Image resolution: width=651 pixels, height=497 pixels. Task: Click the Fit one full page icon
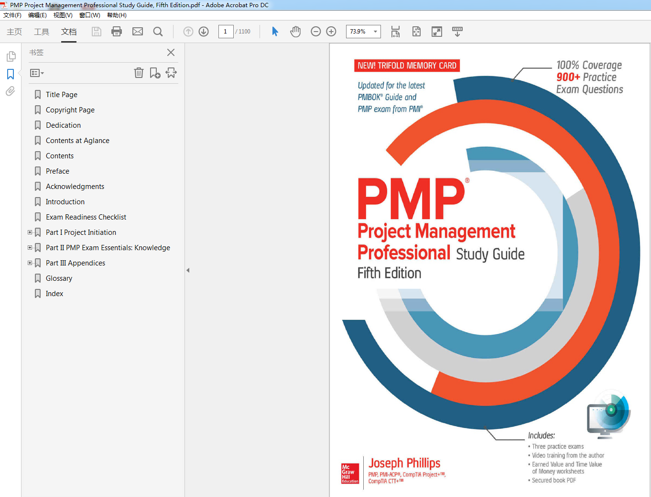click(x=416, y=32)
